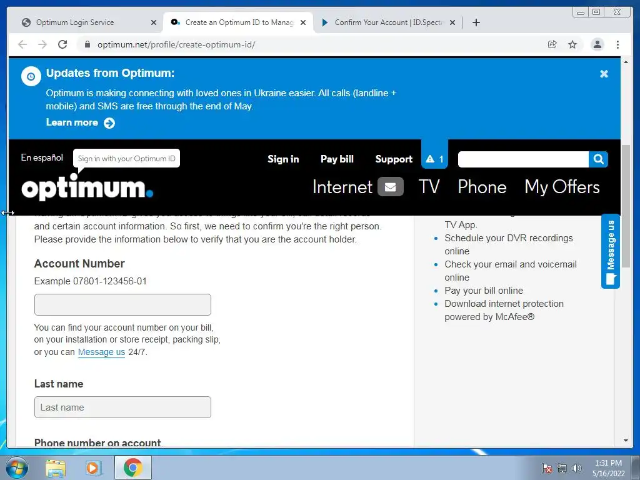640x480 pixels.
Task: Click the clock icon in updates banner
Action: [x=31, y=76]
